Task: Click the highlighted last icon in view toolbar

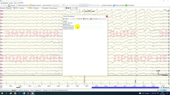Action: point(76,8)
